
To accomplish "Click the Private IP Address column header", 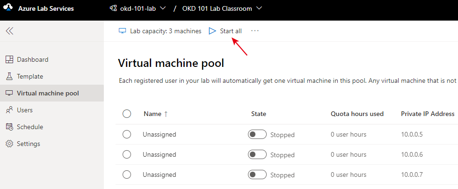I will point(428,114).
